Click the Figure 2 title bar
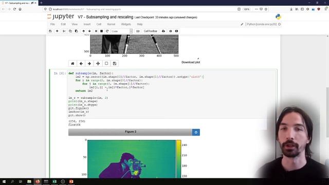The width and height of the screenshot is (329, 185). (x=130, y=132)
